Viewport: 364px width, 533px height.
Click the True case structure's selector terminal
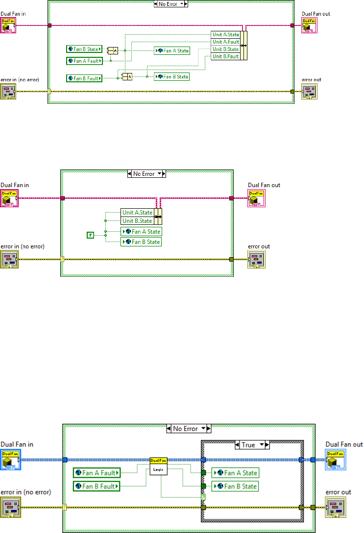point(203,497)
